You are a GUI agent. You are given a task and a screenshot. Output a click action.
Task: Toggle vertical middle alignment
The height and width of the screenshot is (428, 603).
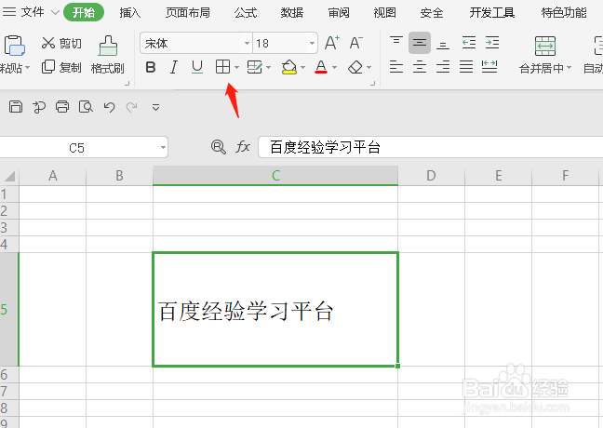tap(420, 42)
